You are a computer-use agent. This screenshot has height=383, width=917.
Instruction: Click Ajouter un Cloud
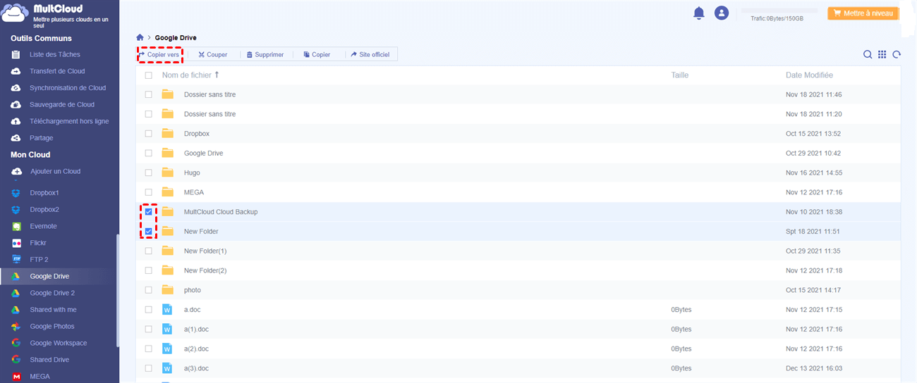55,171
